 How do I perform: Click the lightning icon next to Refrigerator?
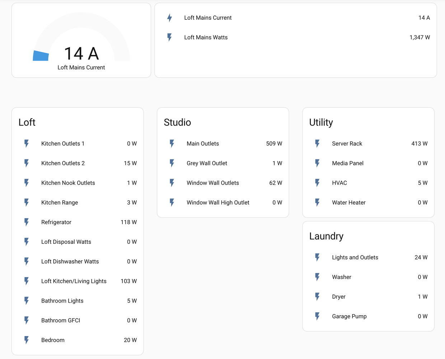click(27, 222)
